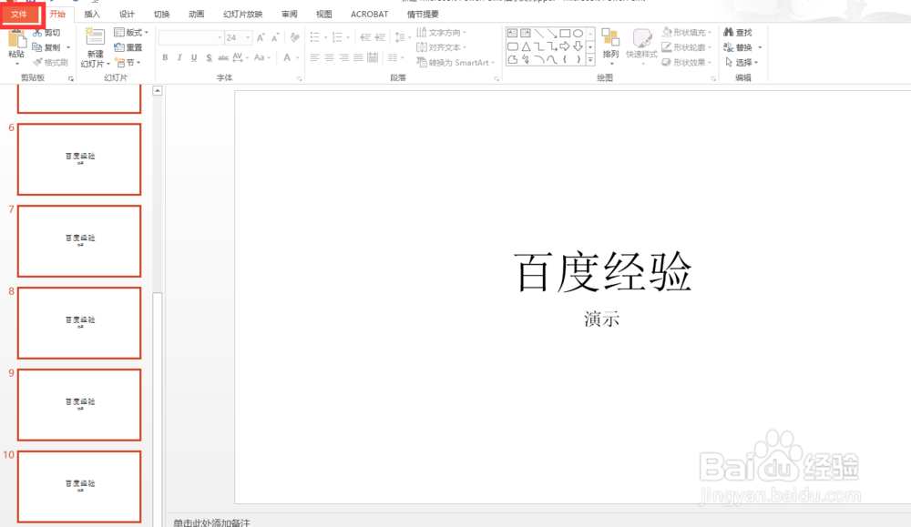The width and height of the screenshot is (911, 527).
Task: Click the Copy (复制) icon
Action: click(x=37, y=47)
